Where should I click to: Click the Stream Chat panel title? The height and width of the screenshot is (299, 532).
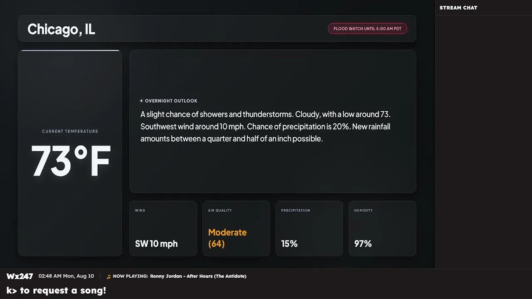(458, 7)
